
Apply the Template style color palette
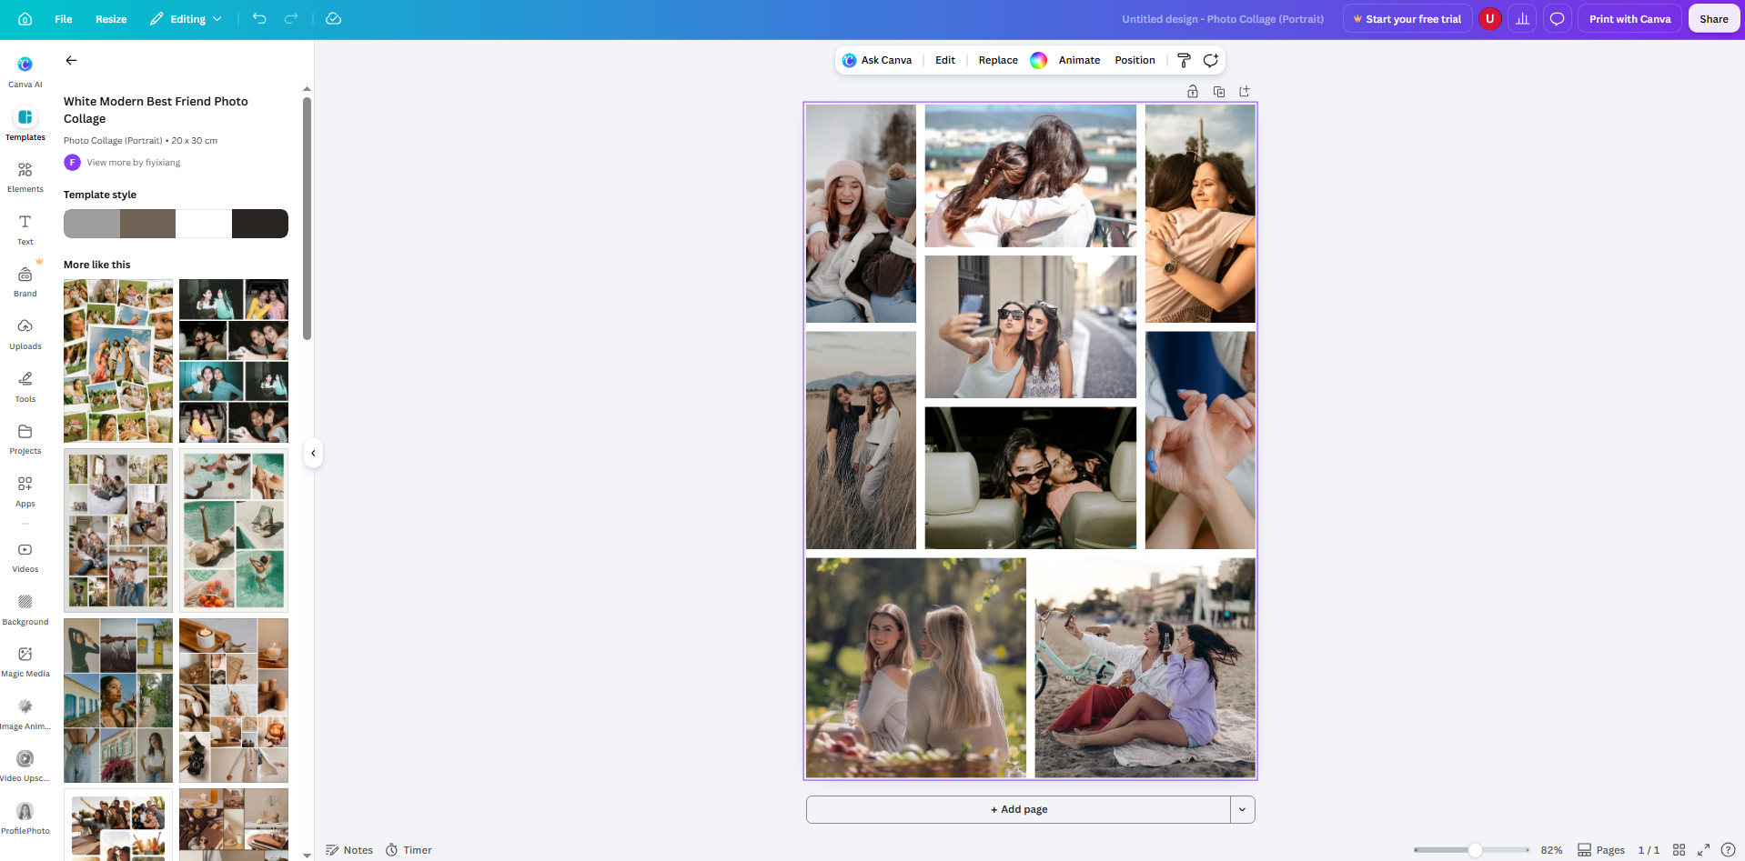(176, 224)
